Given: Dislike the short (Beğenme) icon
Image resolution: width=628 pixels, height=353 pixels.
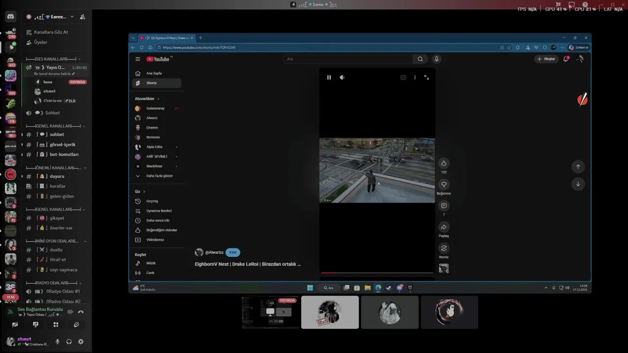Looking at the screenshot, I should [444, 184].
